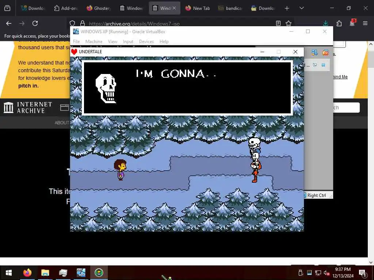Image resolution: width=374 pixels, height=280 pixels.
Task: Switch to the bandicam tab
Action: 231,8
